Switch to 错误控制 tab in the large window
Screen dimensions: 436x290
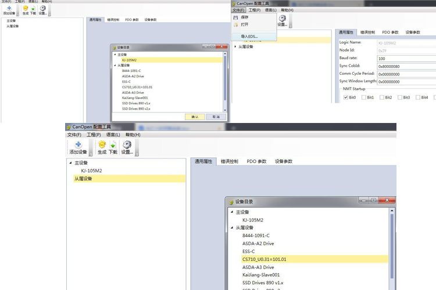[230, 161]
